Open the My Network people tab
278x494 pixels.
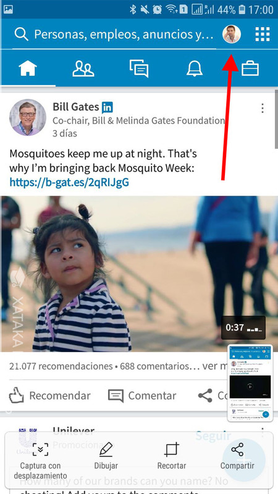[83, 69]
